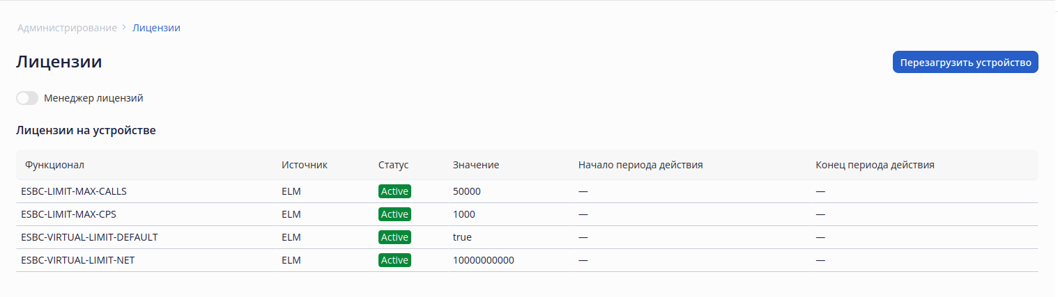Click the Active badge for ESBC-LIMIT-MAX-CALLS
Viewport: 1058px width, 297px height.
[x=394, y=191]
